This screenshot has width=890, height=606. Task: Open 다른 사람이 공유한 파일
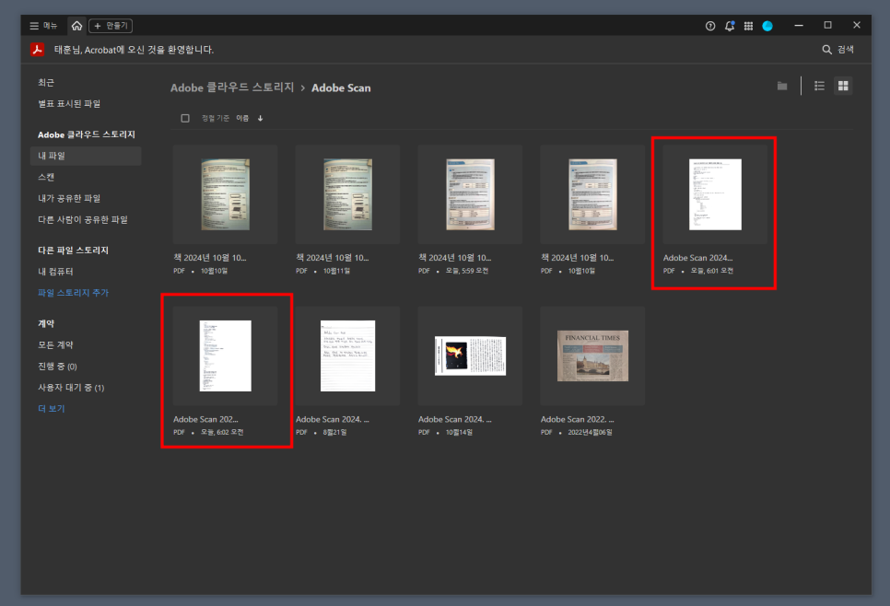point(83,219)
